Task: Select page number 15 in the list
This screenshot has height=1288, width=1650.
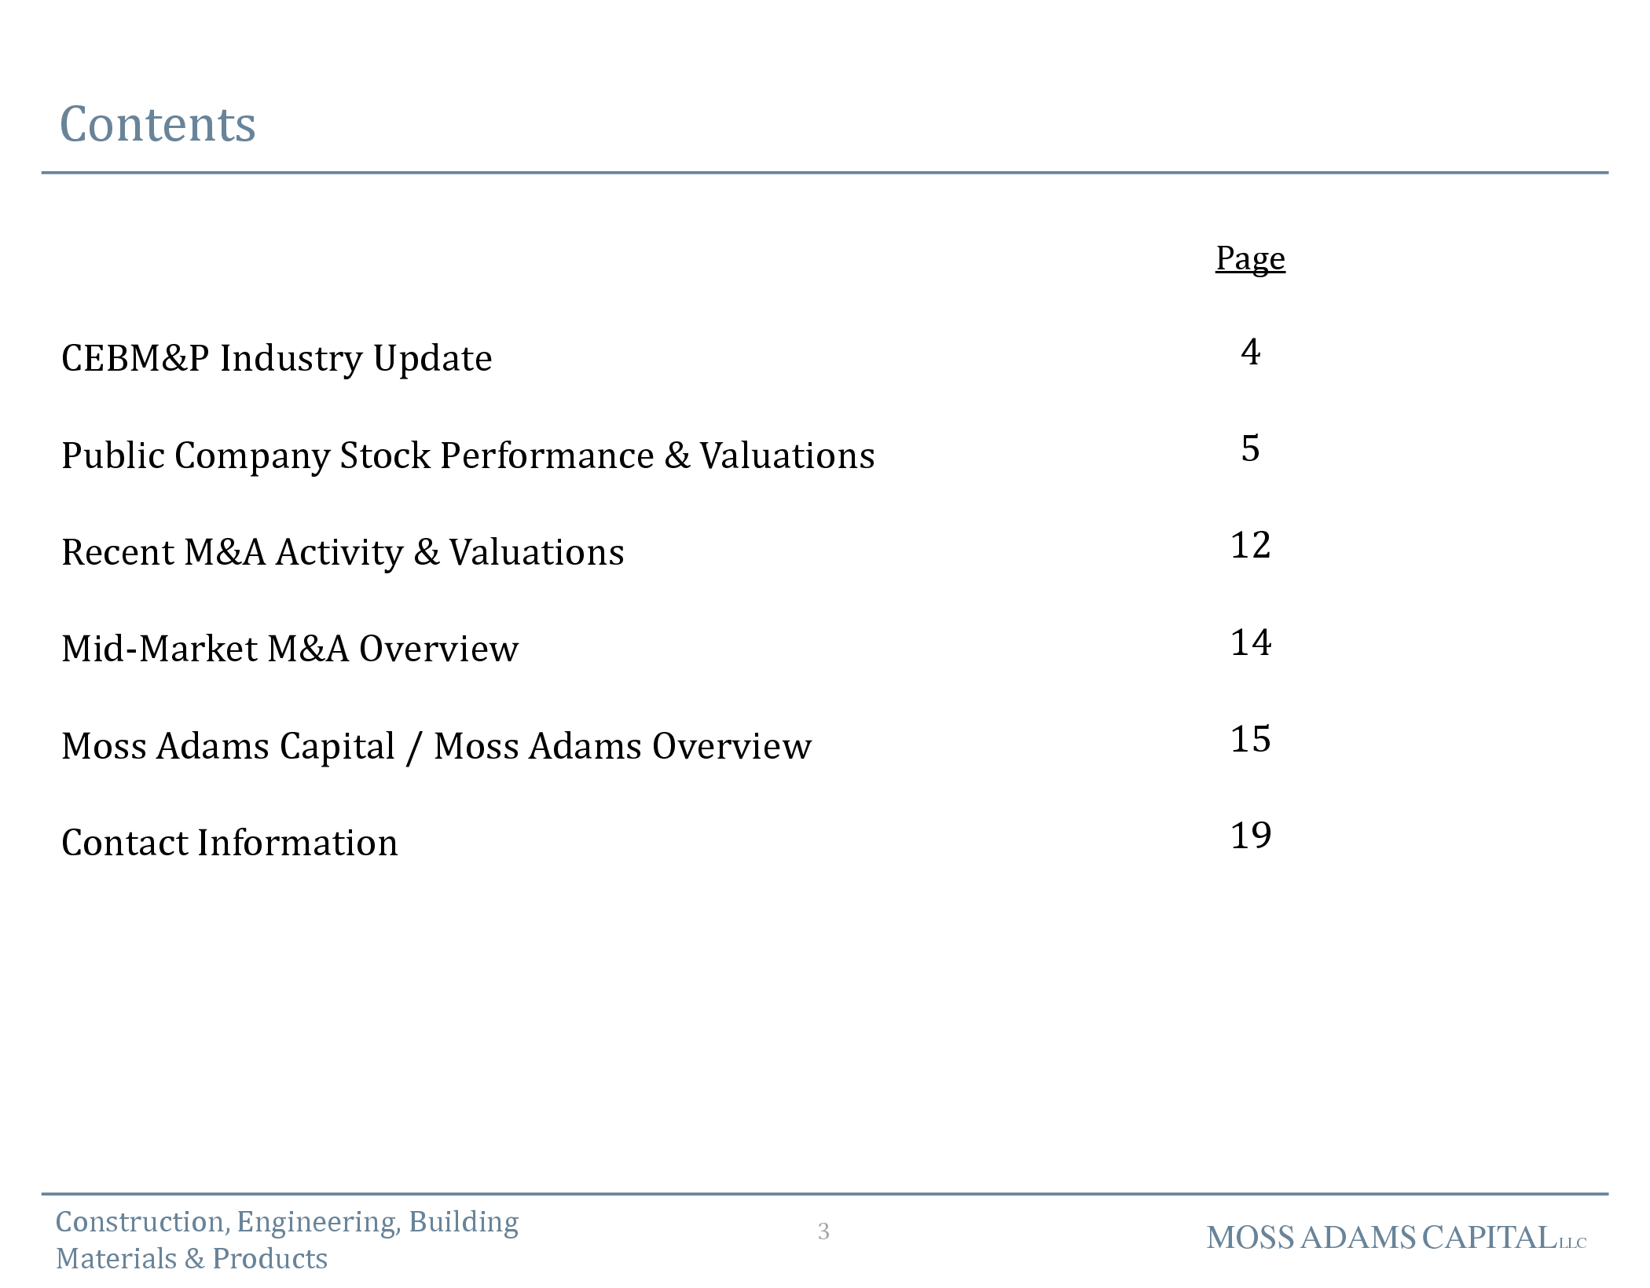Action: (x=1250, y=739)
